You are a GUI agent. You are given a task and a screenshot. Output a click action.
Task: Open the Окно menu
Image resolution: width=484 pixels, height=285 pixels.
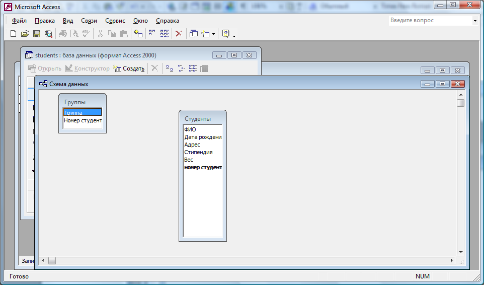click(x=140, y=21)
